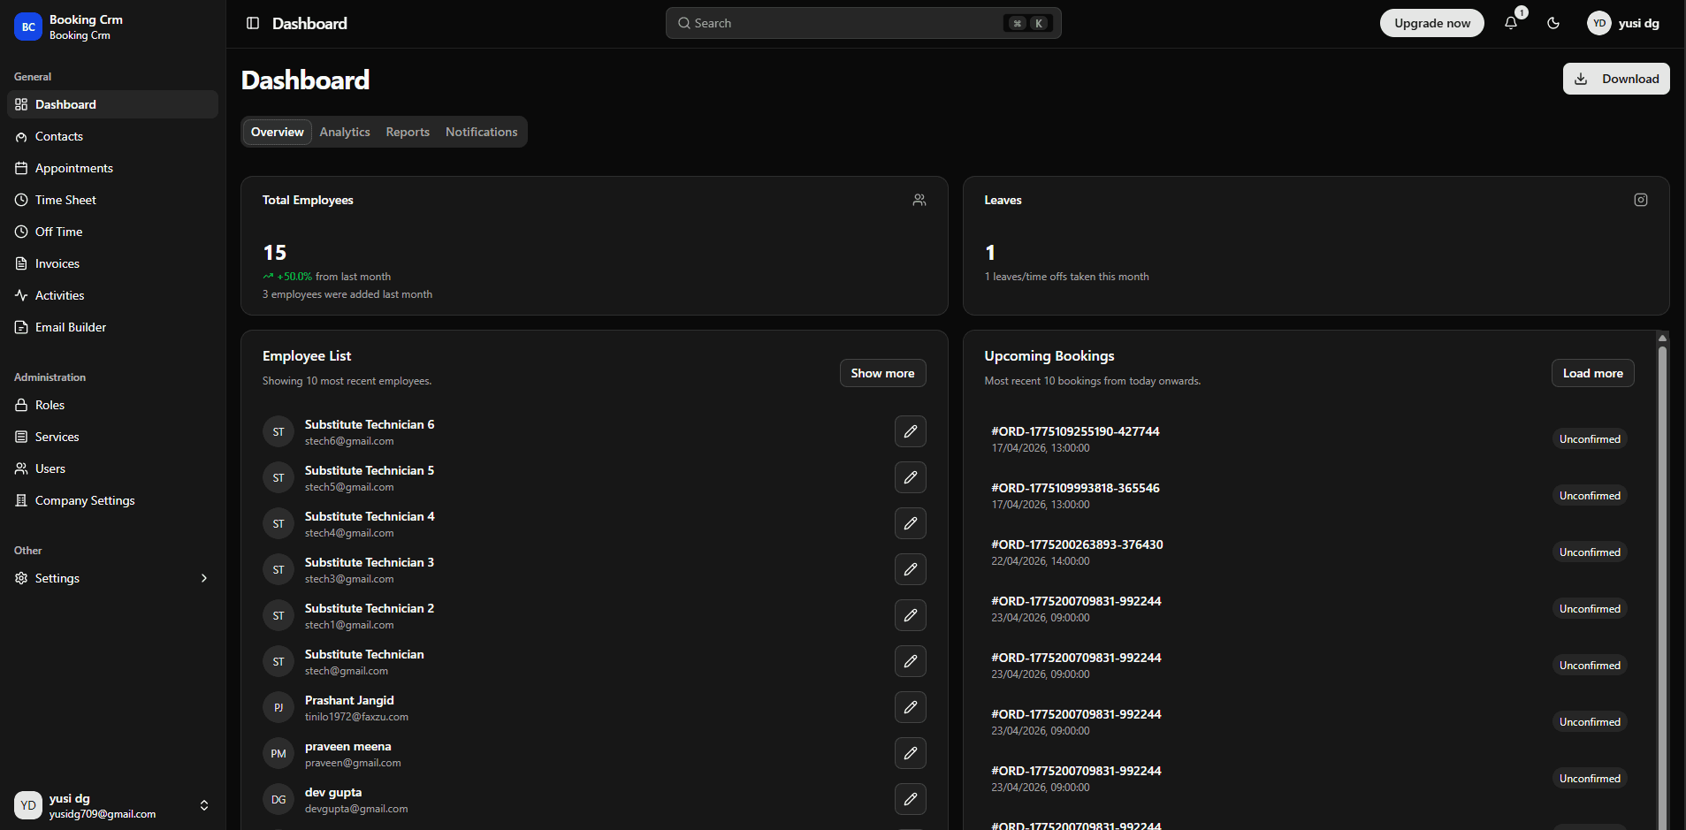Click Unconfirmed badge for order 376430
Image resolution: width=1686 pixels, height=830 pixels.
tap(1590, 552)
